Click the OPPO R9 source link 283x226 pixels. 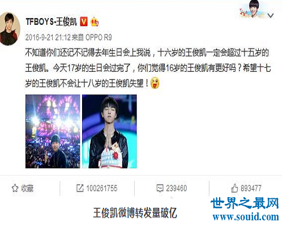pos(98,37)
